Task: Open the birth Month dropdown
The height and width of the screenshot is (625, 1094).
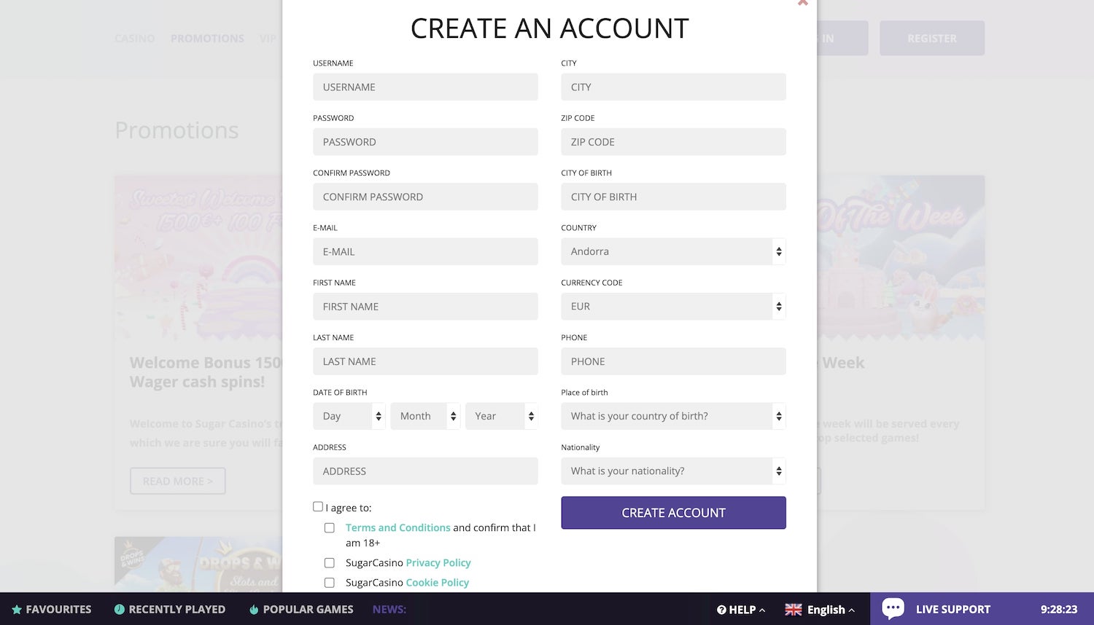Action: point(425,416)
